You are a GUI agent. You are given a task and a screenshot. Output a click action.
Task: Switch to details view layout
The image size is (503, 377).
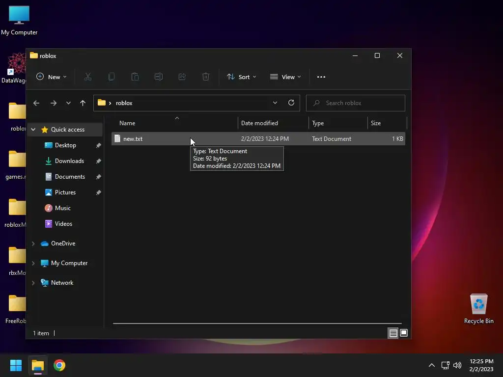[x=393, y=333]
